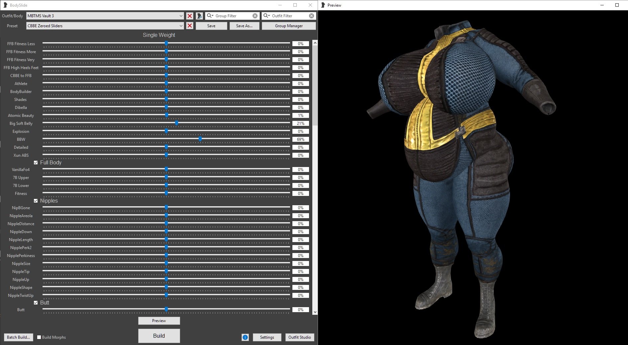Click Save preset button
Image resolution: width=628 pixels, height=345 pixels.
211,26
